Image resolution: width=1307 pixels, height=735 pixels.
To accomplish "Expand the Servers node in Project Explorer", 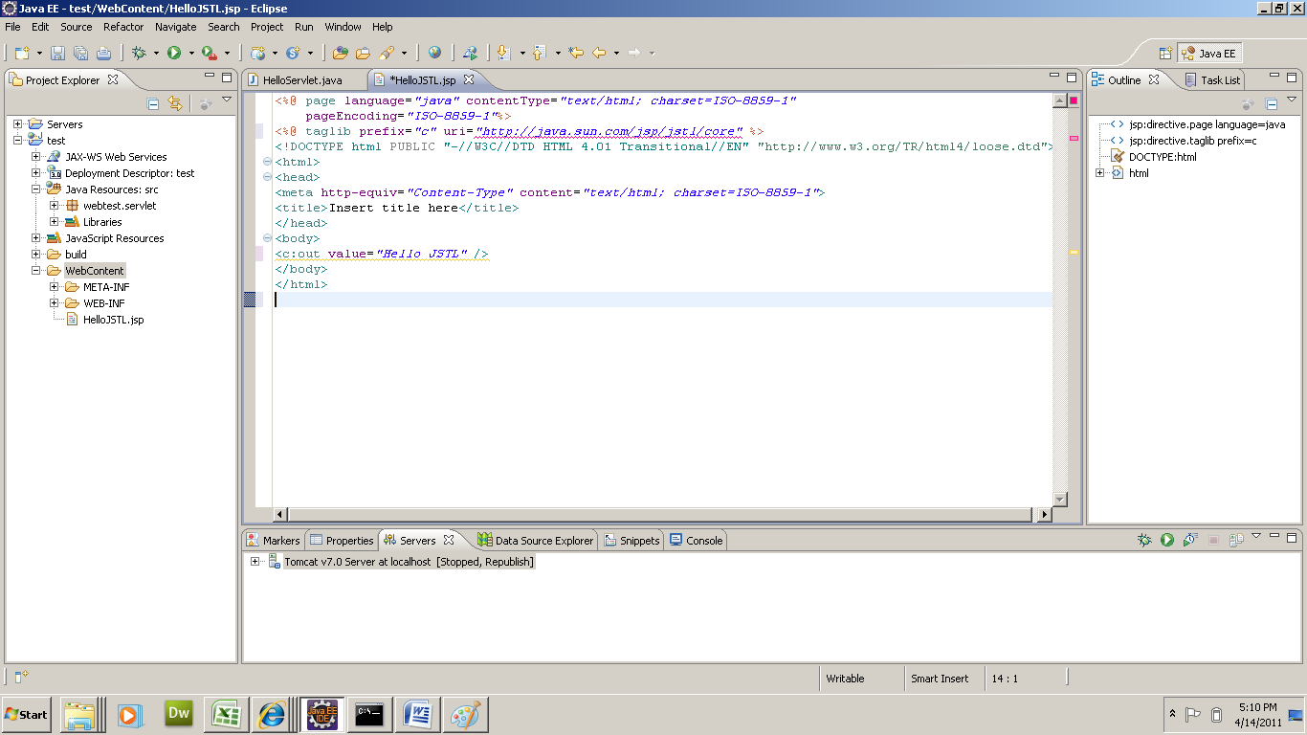I will (18, 124).
